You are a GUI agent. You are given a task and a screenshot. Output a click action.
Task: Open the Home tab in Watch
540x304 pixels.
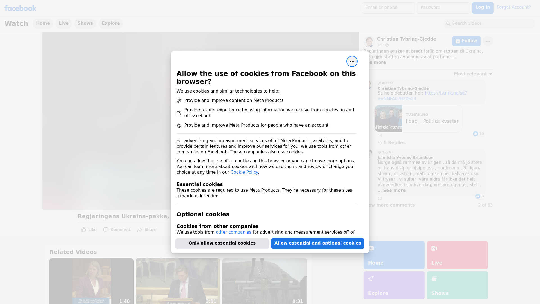point(43,23)
